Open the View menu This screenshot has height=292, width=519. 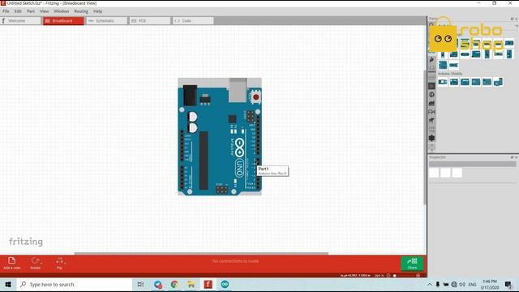pos(44,11)
